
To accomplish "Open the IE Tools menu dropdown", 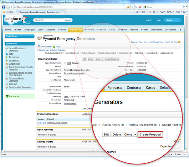I will pos(179,12).
